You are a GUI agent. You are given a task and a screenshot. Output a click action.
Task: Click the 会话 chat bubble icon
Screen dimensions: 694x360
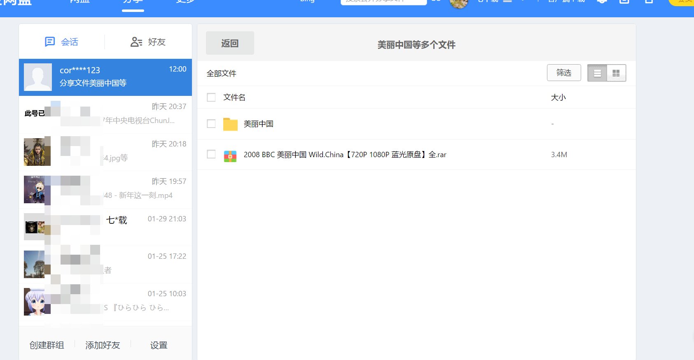pyautogui.click(x=50, y=42)
